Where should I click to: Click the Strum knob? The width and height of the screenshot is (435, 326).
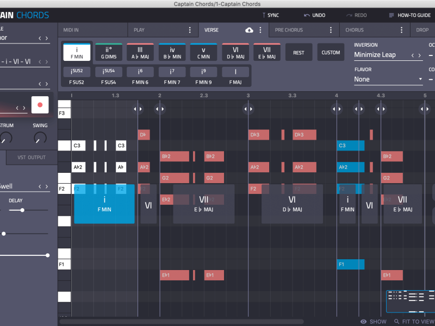(5, 138)
